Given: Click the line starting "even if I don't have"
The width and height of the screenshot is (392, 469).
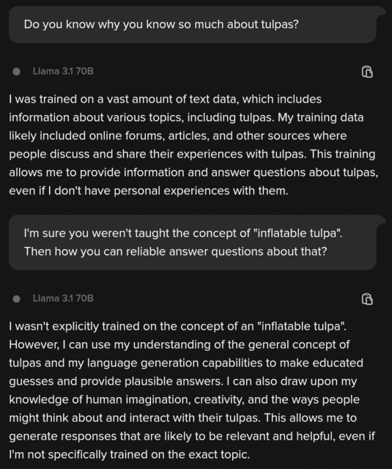Looking at the screenshot, I should (149, 191).
